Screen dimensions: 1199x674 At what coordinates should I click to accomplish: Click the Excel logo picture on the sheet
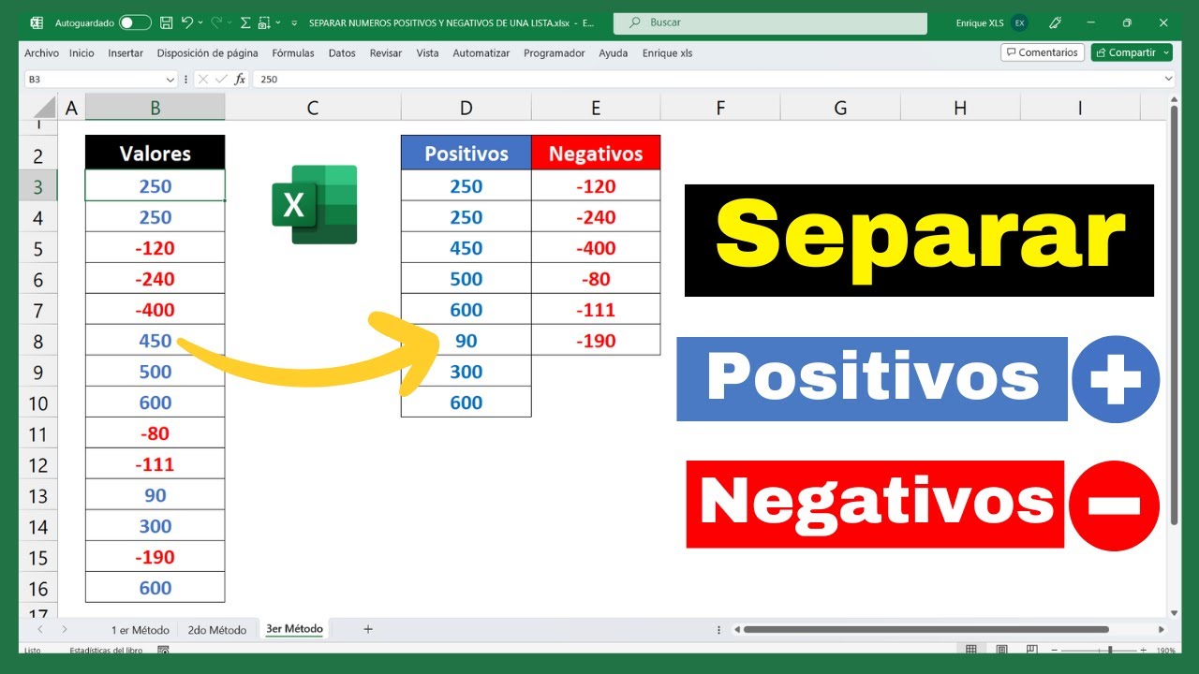tap(315, 204)
